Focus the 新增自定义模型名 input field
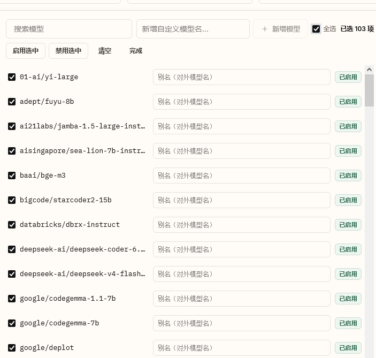This screenshot has height=358, width=376. pos(193,29)
